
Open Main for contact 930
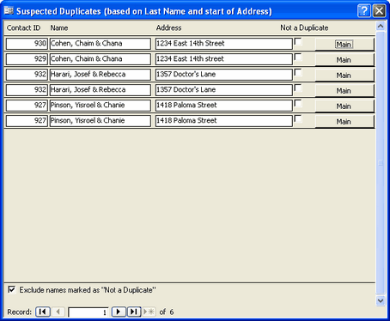point(344,45)
